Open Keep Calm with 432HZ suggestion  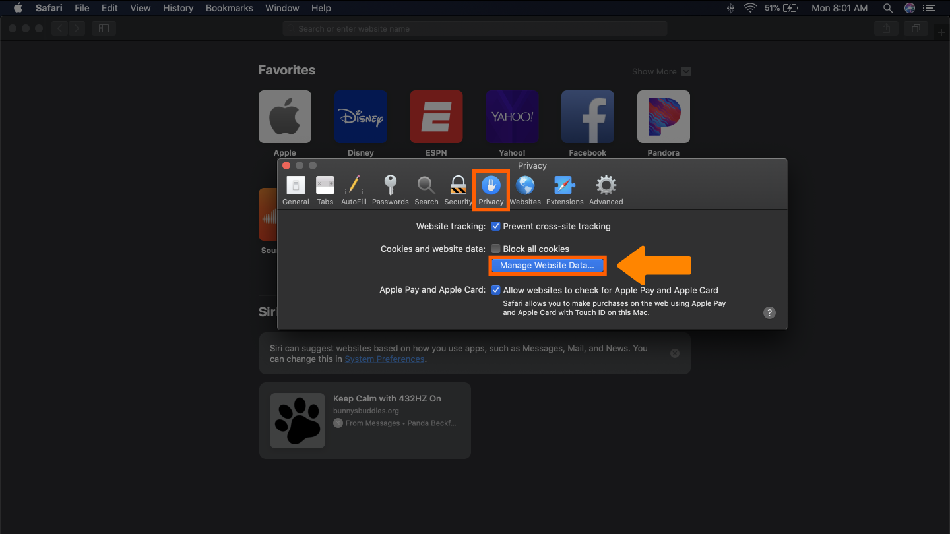[365, 421]
